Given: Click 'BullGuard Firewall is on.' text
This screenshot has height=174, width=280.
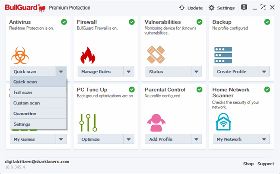Looking at the screenshot, I should [x=97, y=28].
